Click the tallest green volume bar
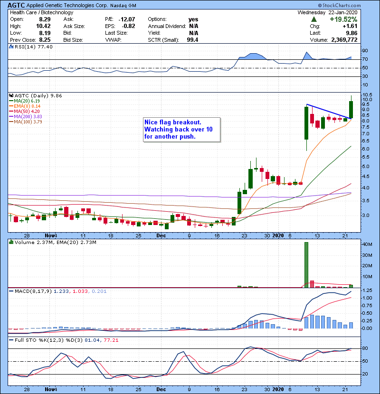380x394 pixels. point(306,265)
